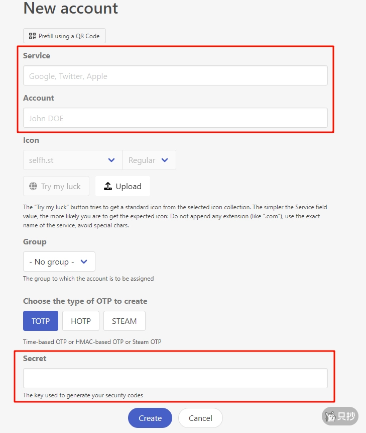This screenshot has width=366, height=433.
Task: Switch the OTP type to STEAM
Action: click(x=124, y=321)
